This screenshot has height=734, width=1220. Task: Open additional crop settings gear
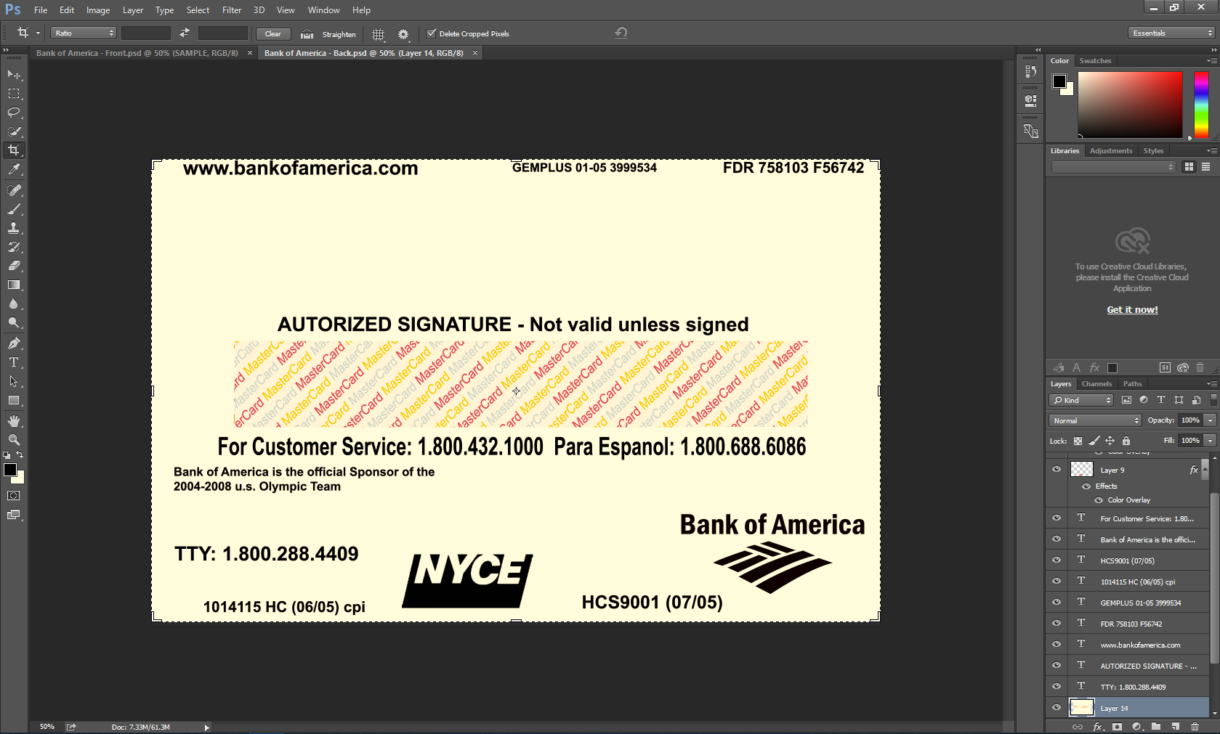403,34
